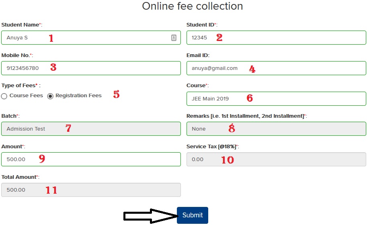Click into the Mobile No. text field
This screenshot has width=367, height=225.
[x=91, y=68]
